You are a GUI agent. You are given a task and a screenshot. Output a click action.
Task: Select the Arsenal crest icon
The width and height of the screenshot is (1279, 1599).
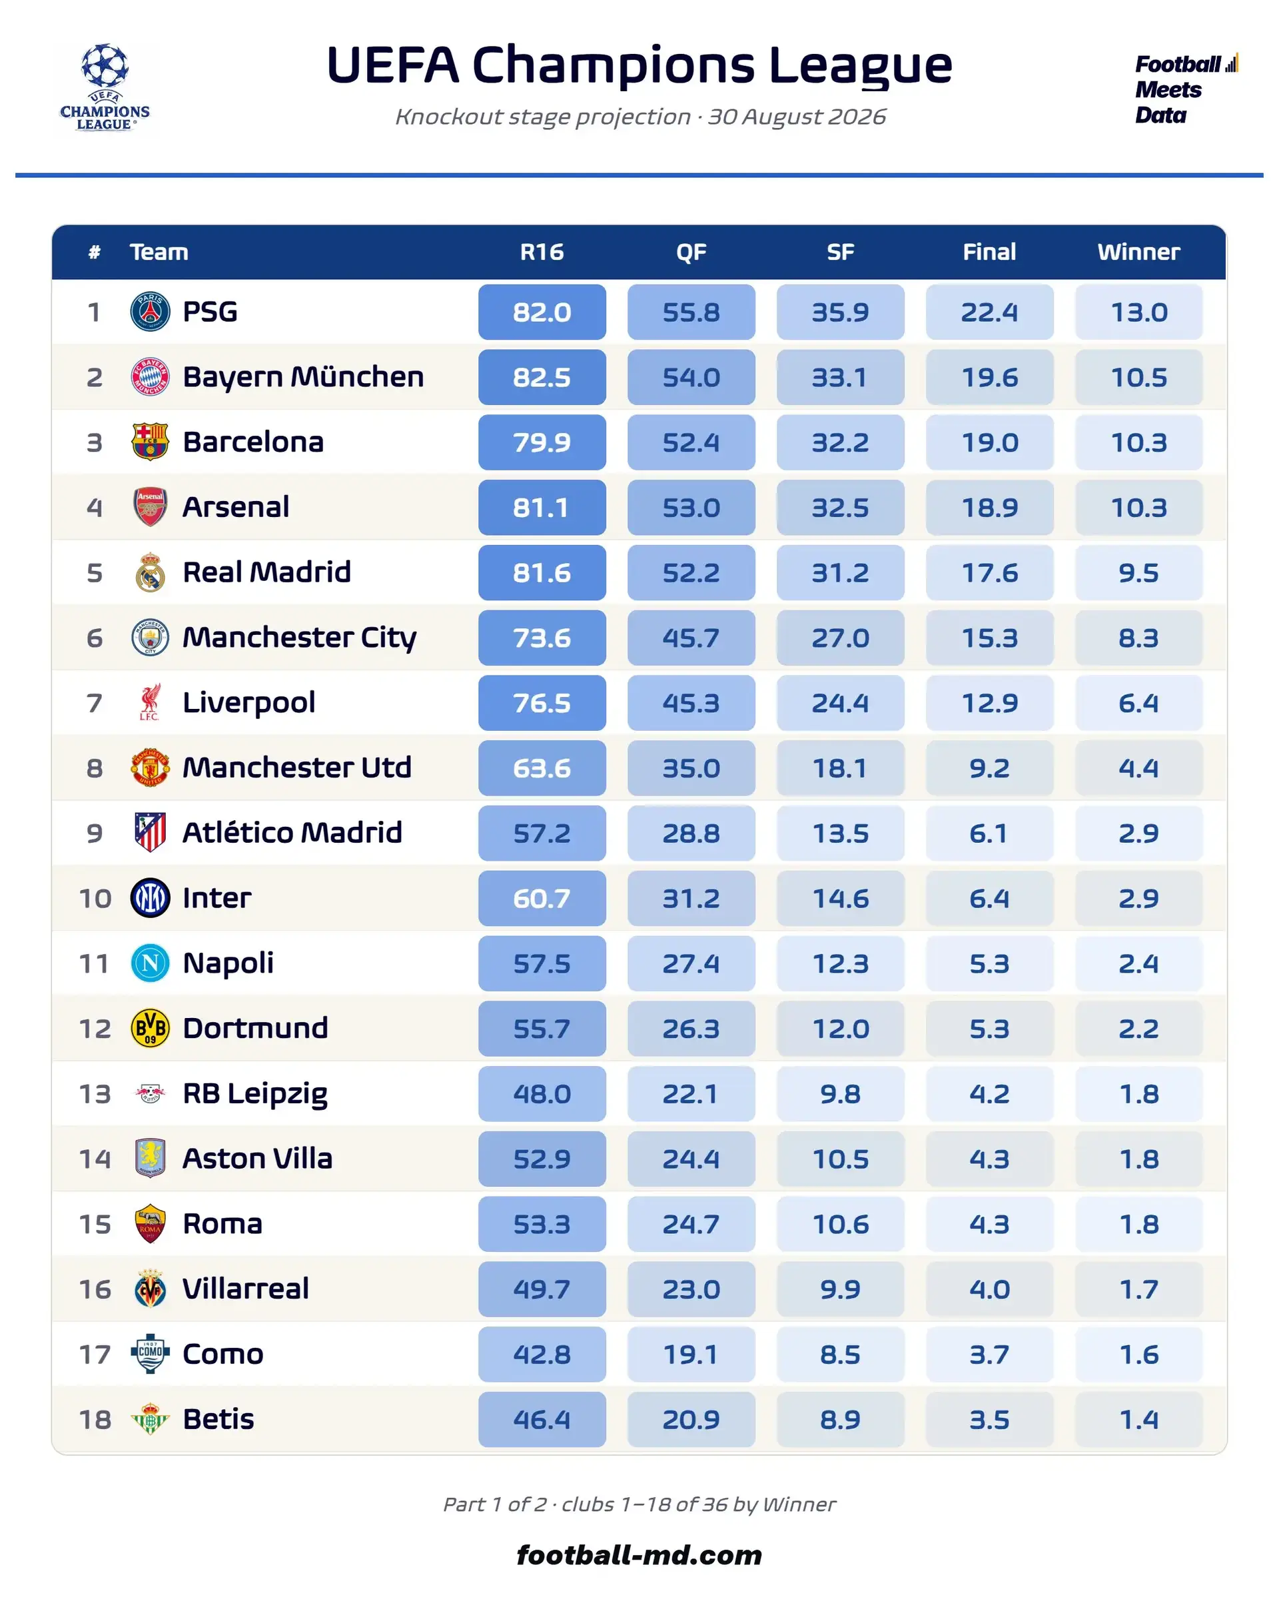[x=150, y=507]
